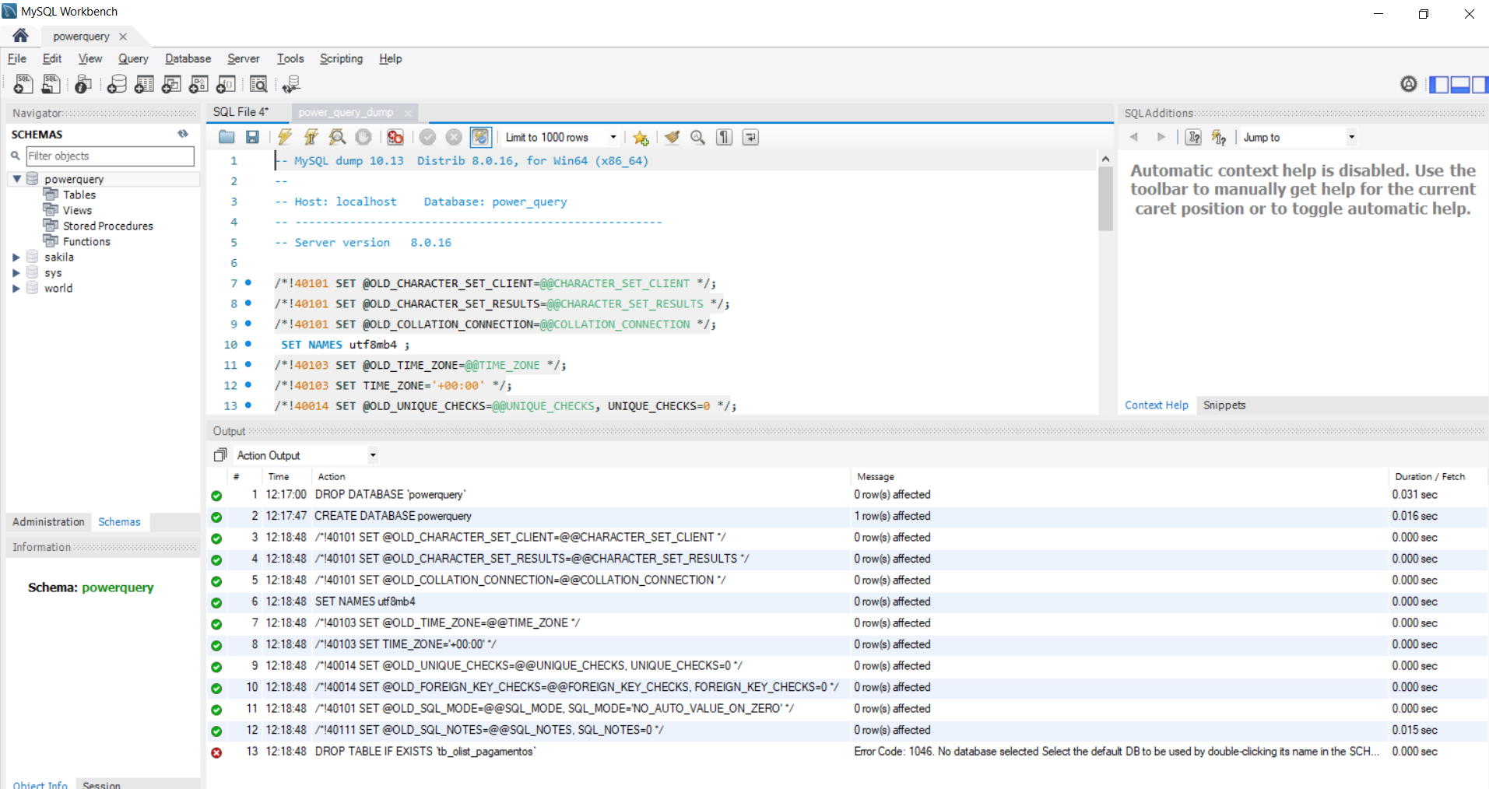Create a new function icon

(x=226, y=83)
